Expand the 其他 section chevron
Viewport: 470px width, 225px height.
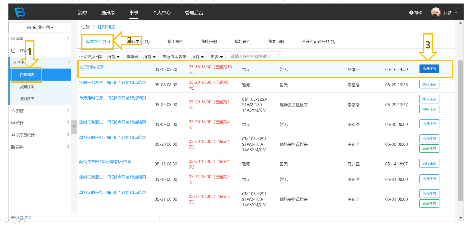click(68, 146)
